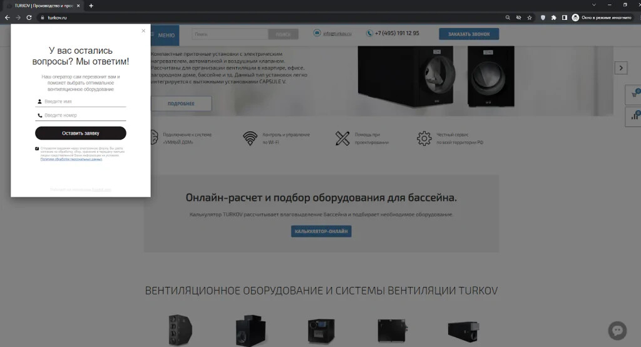Click the service gear icon
This screenshot has width=641, height=347.
tap(424, 138)
